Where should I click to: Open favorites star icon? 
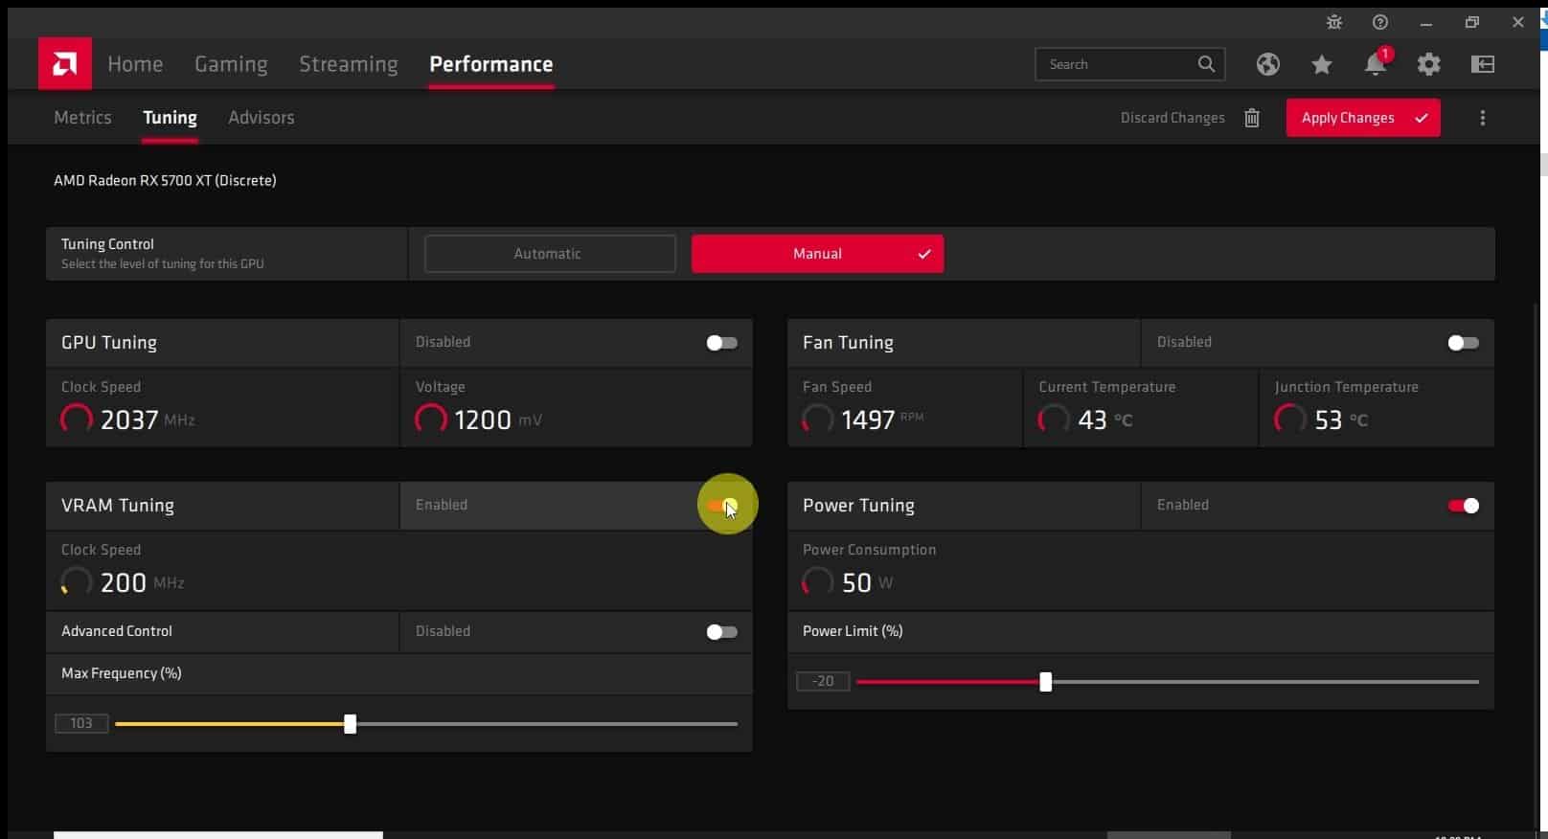coord(1322,64)
